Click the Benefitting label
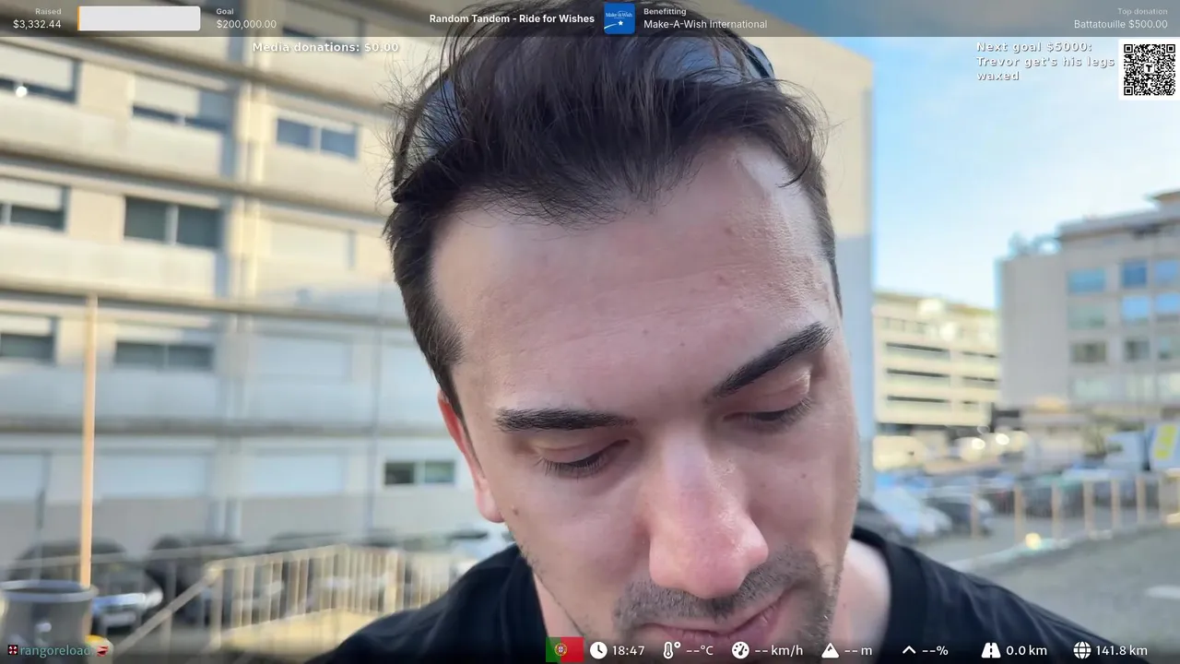Viewport: 1180px width, 664px height. tap(665, 11)
